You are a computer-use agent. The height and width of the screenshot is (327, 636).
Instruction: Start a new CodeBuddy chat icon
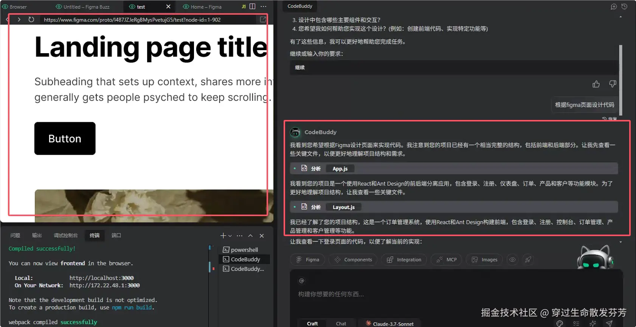(614, 7)
